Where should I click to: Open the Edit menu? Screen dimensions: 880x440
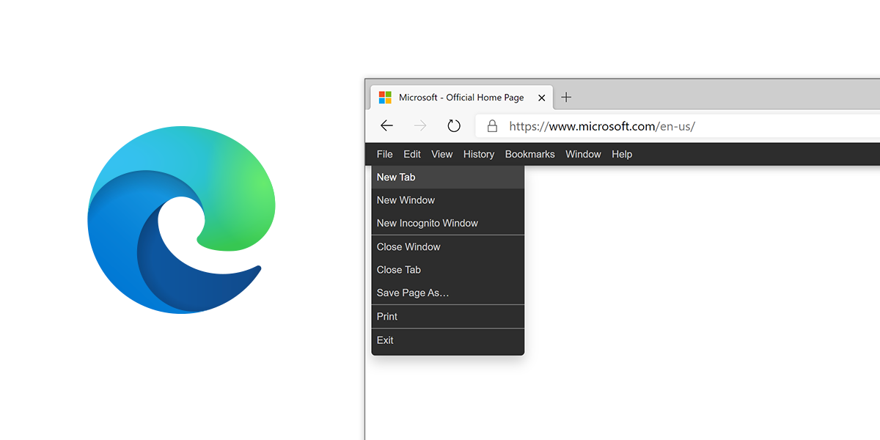(412, 154)
